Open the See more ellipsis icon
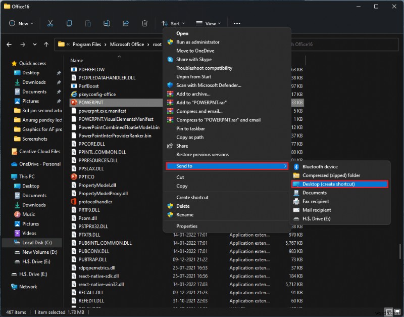Screen dimensions: 404x317 [237, 23]
